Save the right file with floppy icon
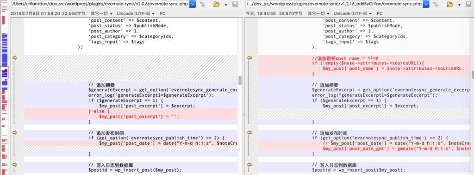The width and height of the screenshot is (474, 175). (468, 5)
